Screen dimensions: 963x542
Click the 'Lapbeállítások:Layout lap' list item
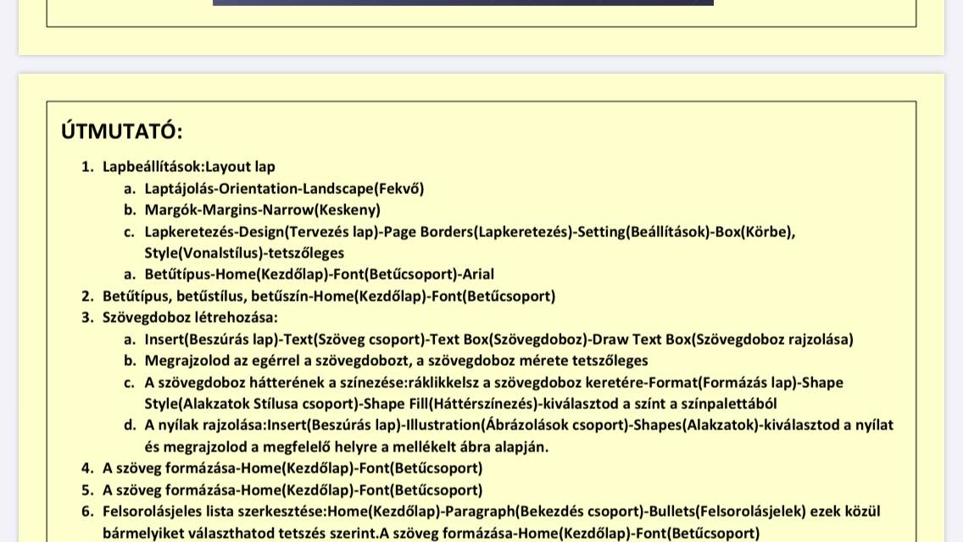[188, 167]
